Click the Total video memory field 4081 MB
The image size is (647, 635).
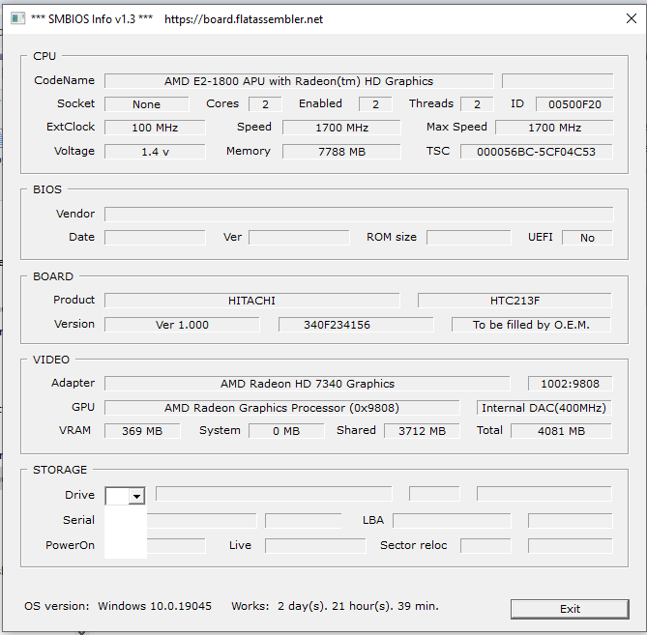561,431
